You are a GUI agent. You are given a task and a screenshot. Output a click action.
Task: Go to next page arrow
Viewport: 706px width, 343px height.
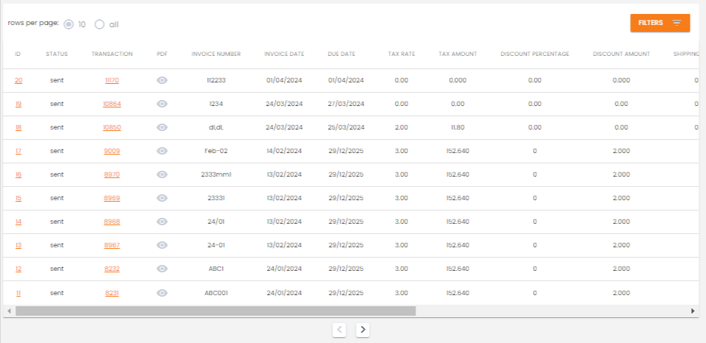[363, 330]
